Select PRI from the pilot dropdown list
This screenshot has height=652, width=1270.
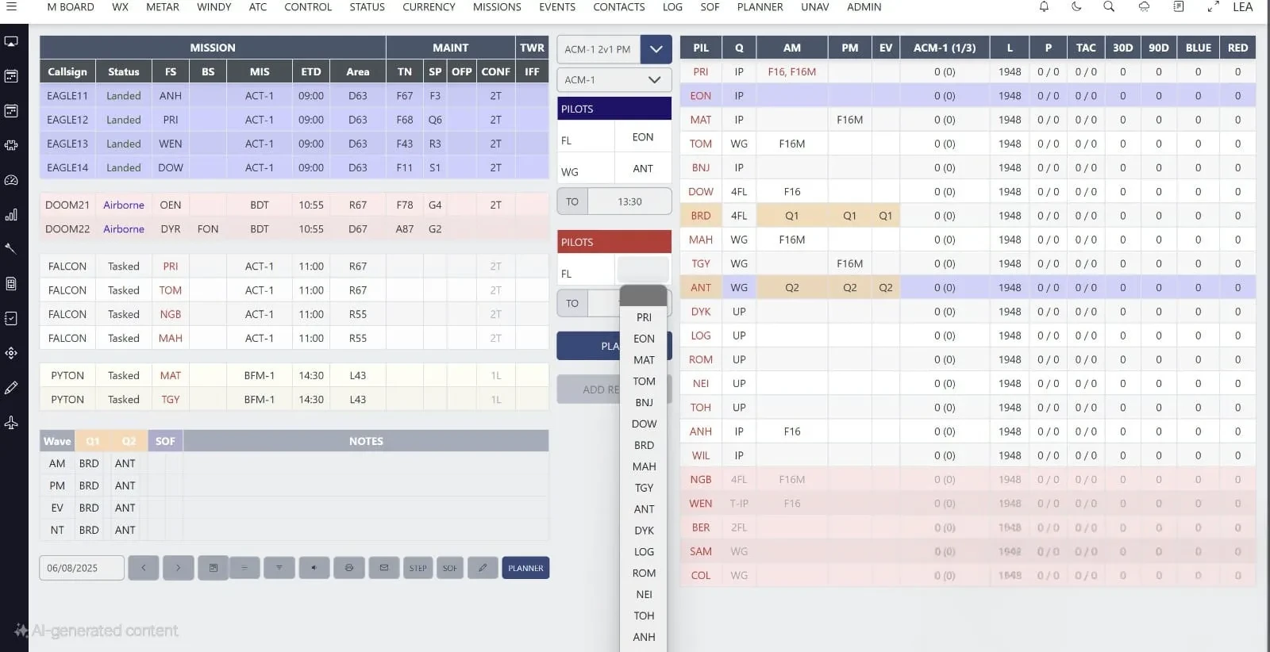click(644, 317)
